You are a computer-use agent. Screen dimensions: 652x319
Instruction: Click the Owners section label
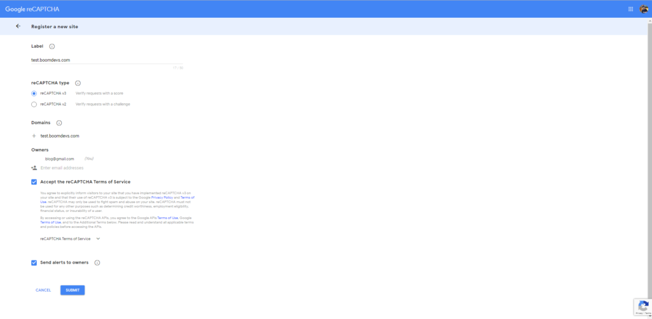click(40, 150)
